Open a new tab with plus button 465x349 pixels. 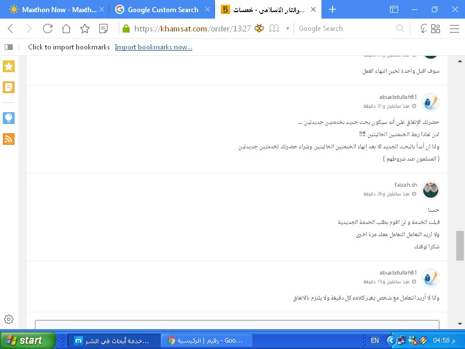(332, 9)
